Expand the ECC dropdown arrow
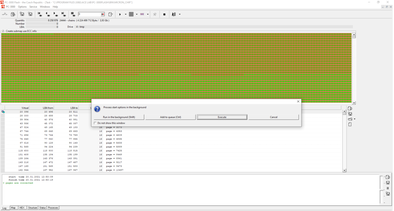This screenshot has height=211, width=394. pyautogui.click(x=148, y=14)
